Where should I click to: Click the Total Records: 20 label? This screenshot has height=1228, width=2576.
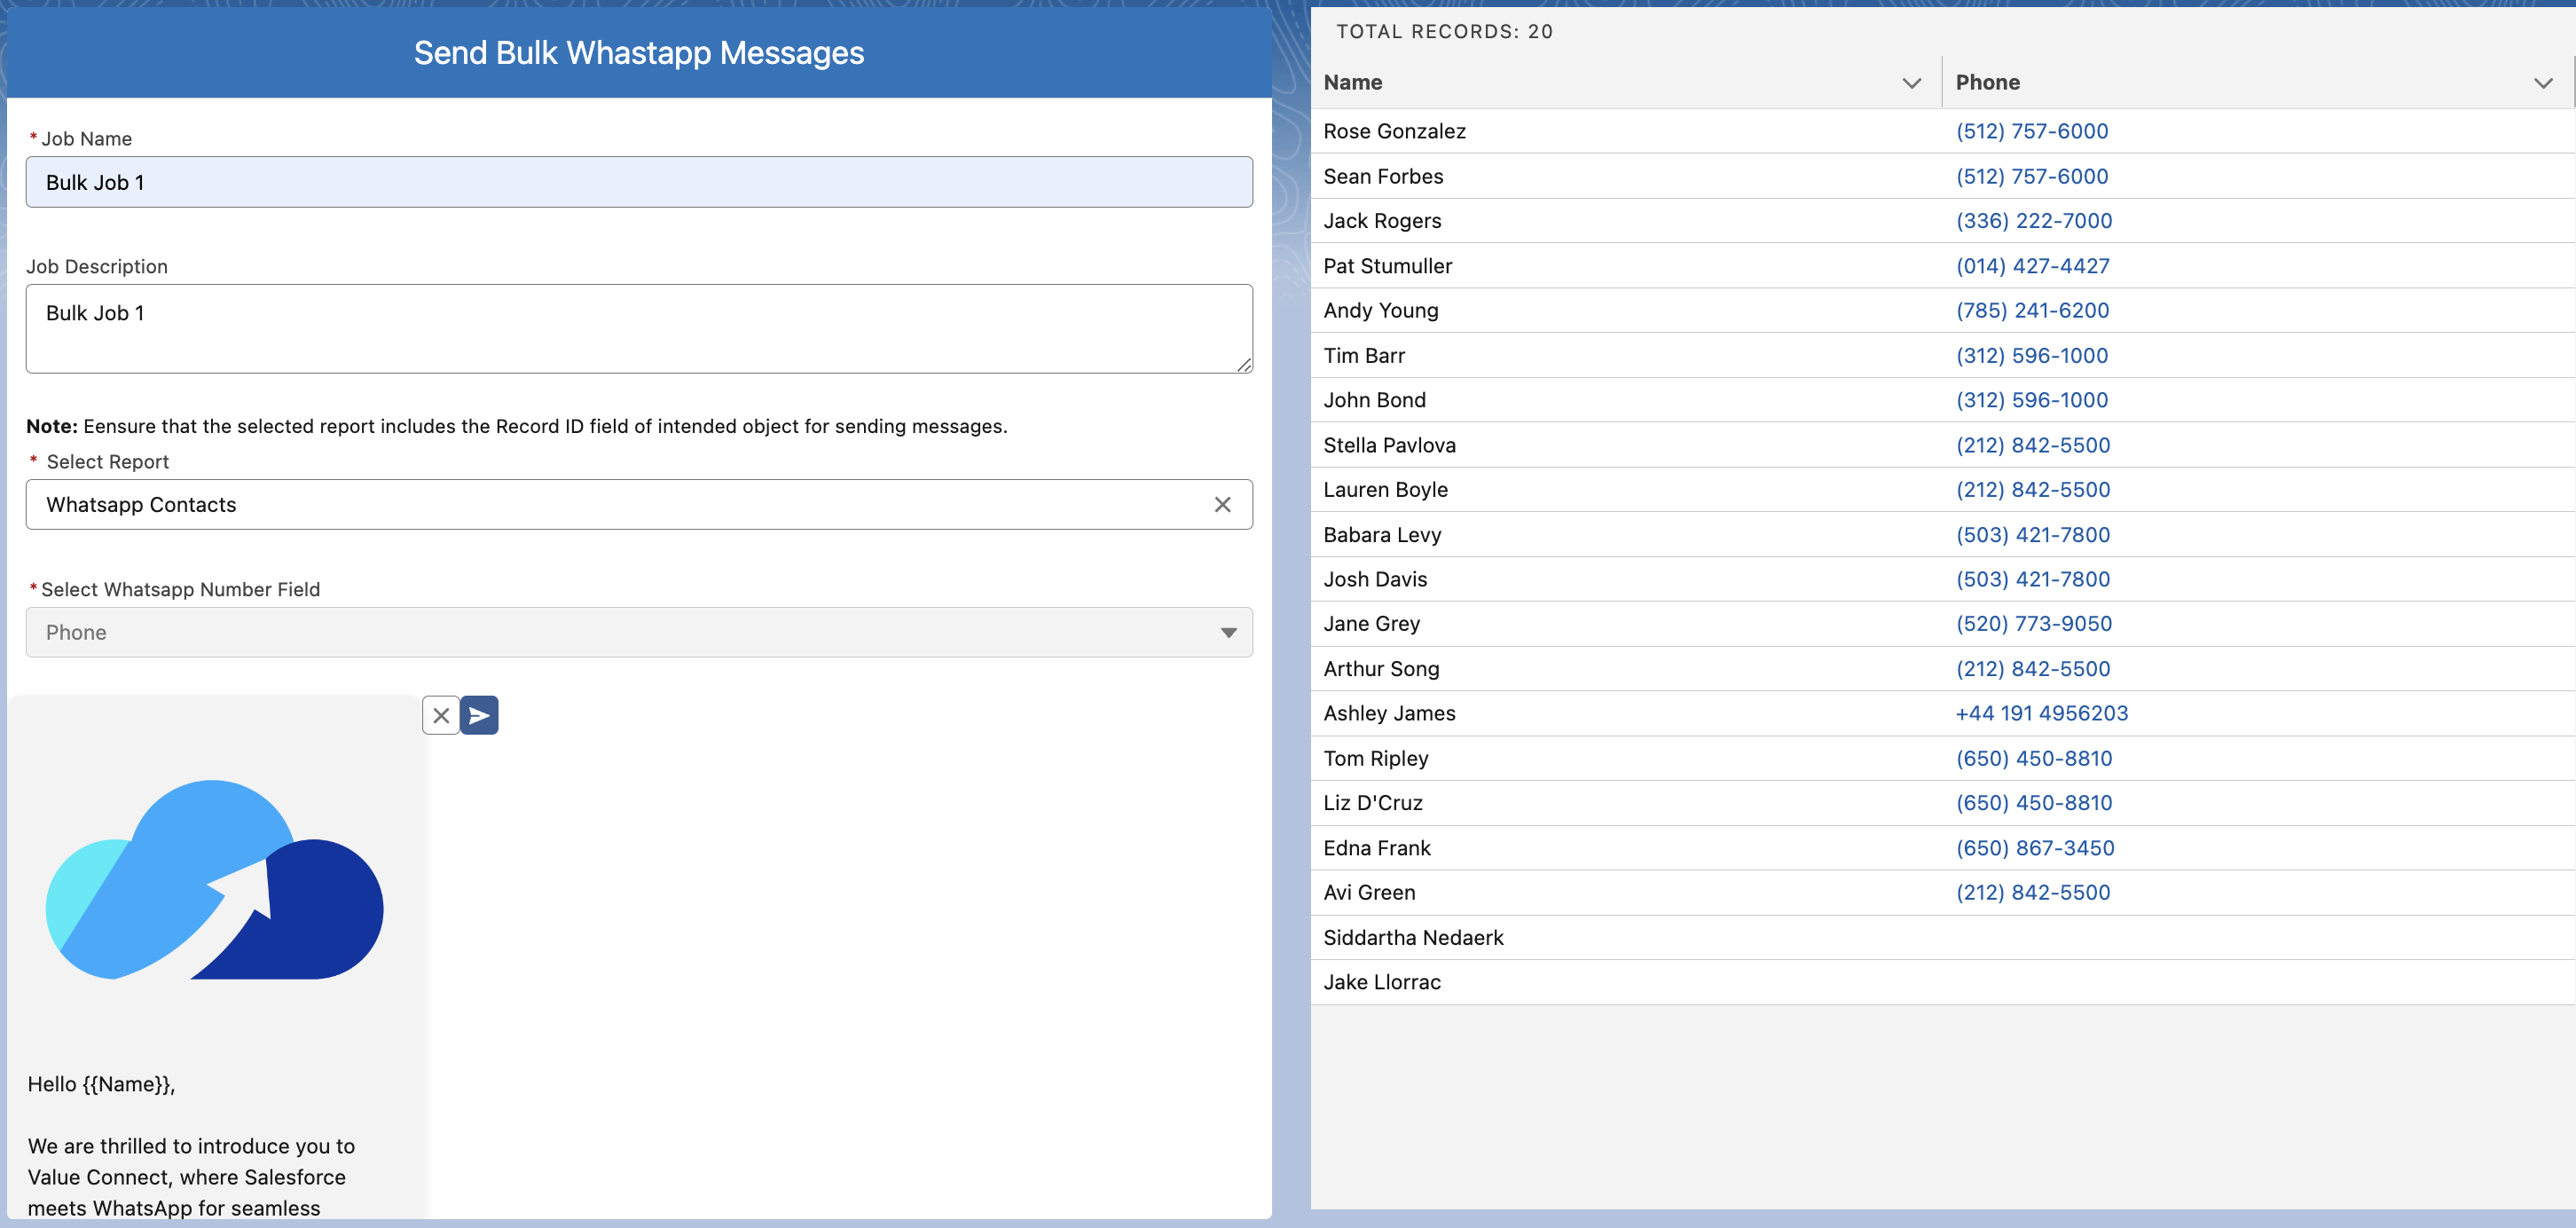click(x=1444, y=32)
